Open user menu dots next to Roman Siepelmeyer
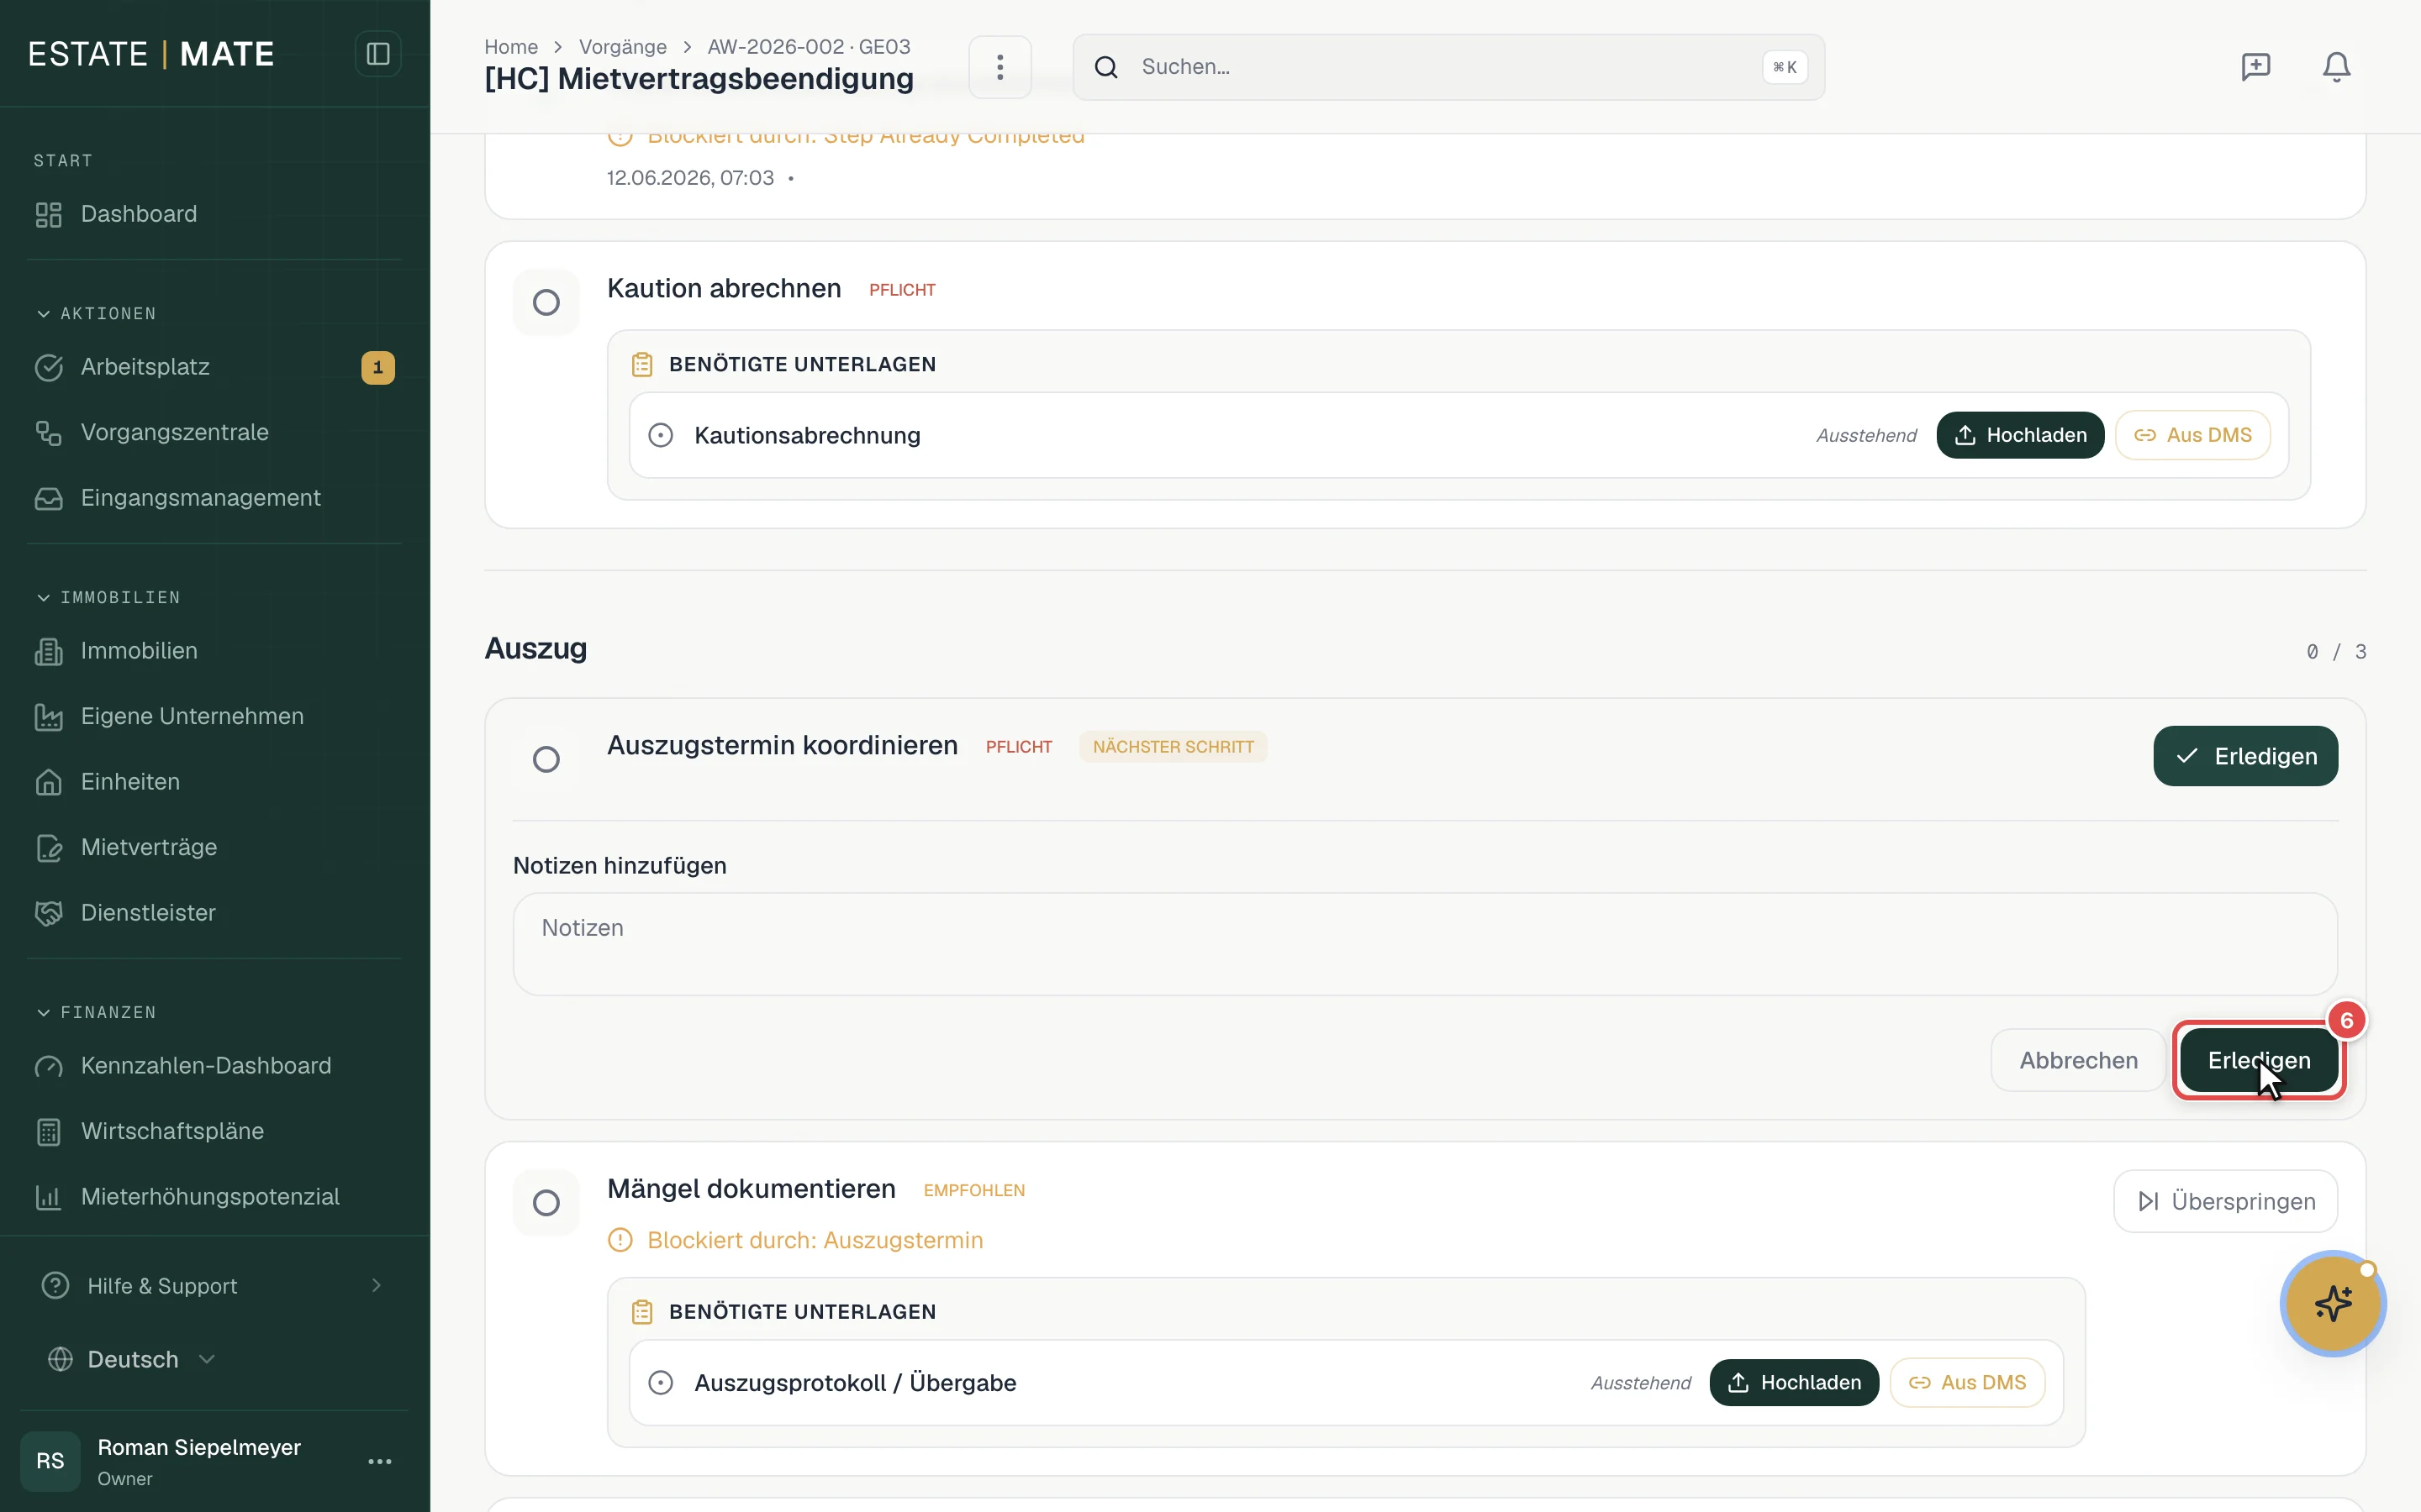The height and width of the screenshot is (1512, 2421). pyautogui.click(x=380, y=1461)
